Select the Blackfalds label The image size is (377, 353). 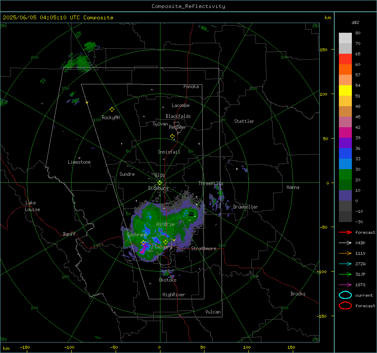point(178,116)
